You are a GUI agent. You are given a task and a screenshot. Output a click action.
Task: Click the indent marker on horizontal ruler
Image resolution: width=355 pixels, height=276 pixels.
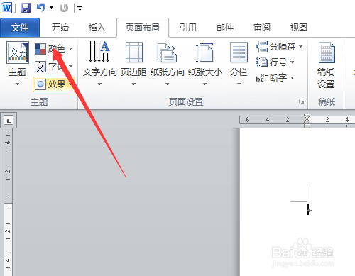tap(307, 121)
